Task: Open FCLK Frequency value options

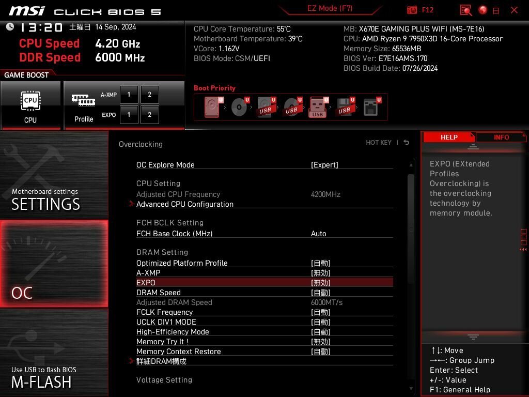Action: point(320,312)
